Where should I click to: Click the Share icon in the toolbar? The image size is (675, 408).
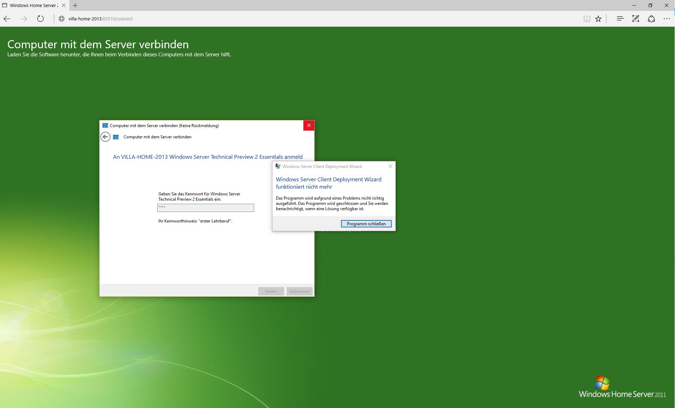point(651,19)
